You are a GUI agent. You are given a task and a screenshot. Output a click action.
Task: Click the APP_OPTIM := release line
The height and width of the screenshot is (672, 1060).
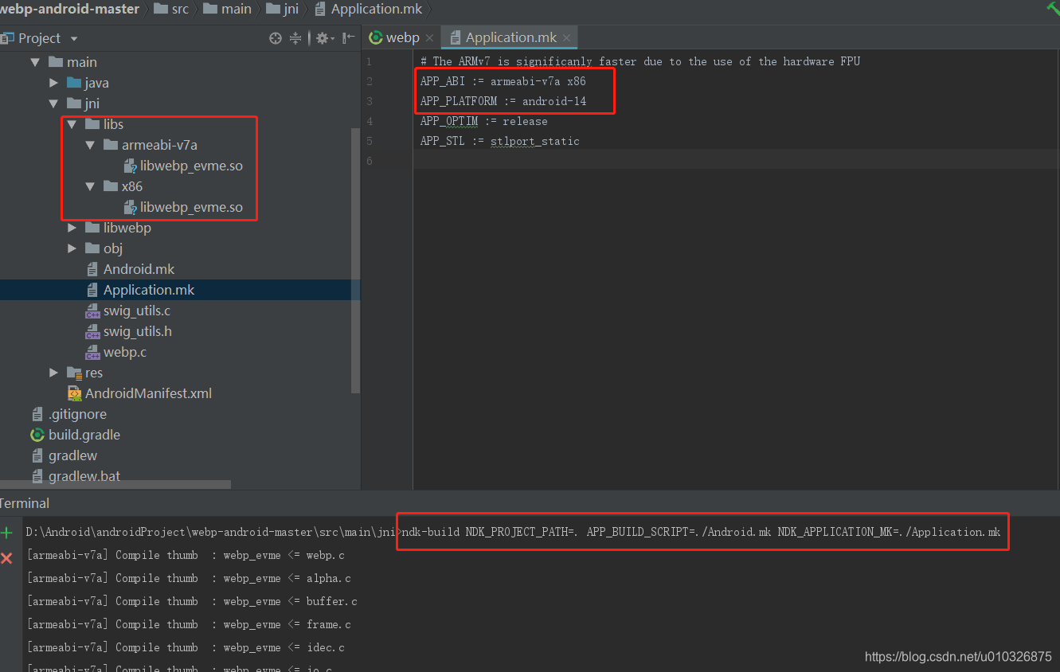pos(483,121)
